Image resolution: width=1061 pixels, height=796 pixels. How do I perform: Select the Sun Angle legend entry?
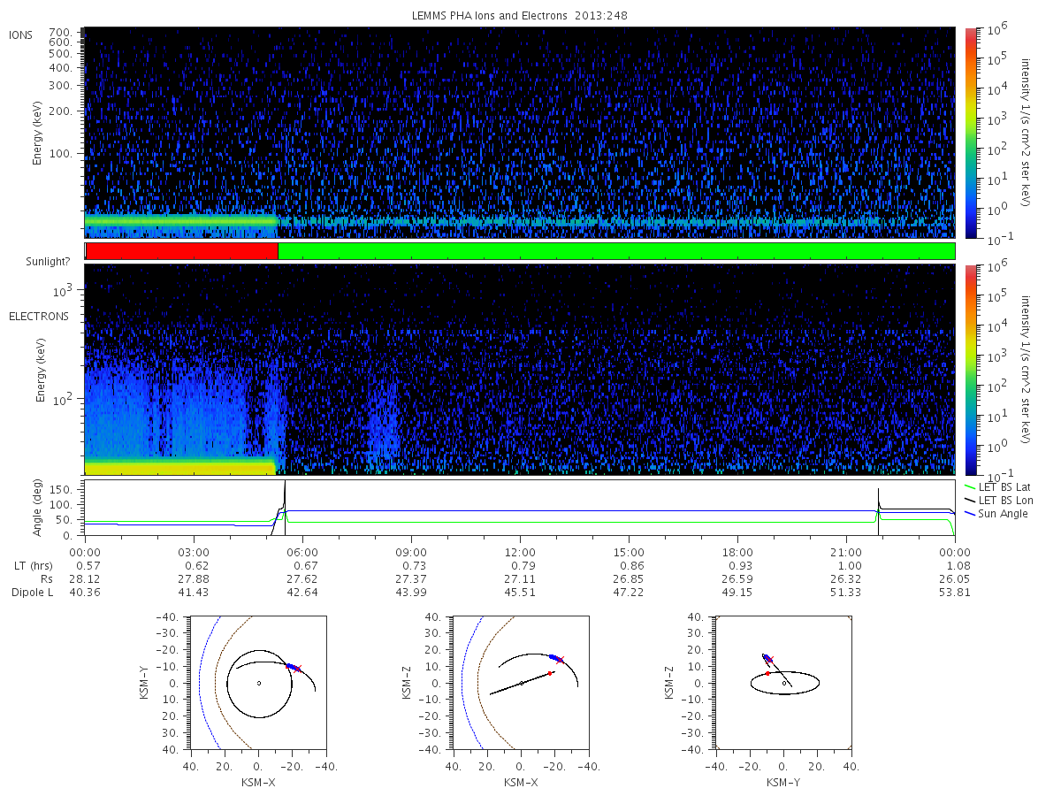1003,514
